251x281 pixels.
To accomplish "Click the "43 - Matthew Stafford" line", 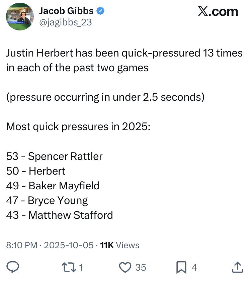I will tap(59, 215).
